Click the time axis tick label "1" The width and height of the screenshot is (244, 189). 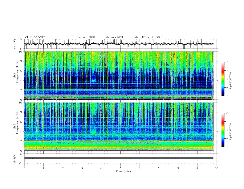(x=43, y=168)
